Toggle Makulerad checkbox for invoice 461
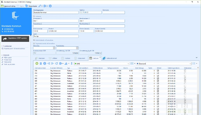The height and width of the screenshot is (115, 201). pos(185,94)
